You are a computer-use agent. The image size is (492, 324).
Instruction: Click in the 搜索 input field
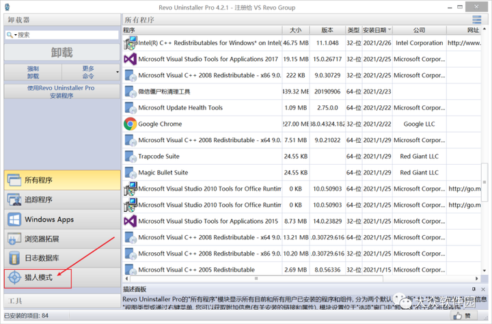click(x=68, y=35)
